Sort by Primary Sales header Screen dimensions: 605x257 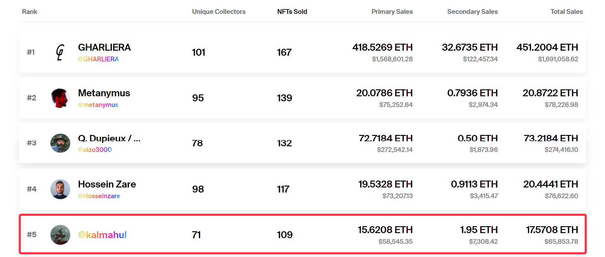click(392, 12)
